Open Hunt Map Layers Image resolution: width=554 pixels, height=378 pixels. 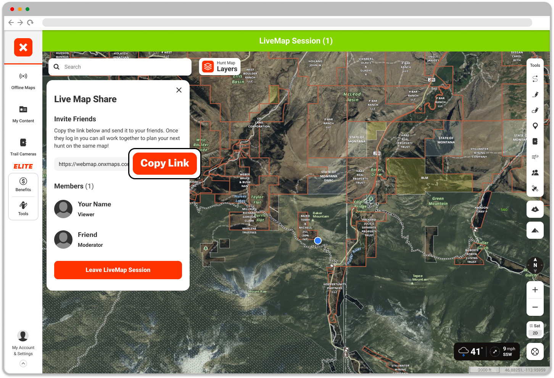220,66
